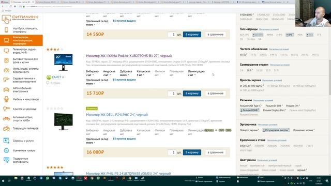Deselect the Разъем HDMI filter
Image resolution: width=331 pixels, height=186 pixels.
point(250,110)
